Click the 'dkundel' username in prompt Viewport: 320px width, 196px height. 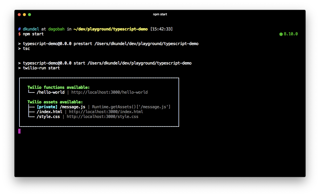click(31, 29)
